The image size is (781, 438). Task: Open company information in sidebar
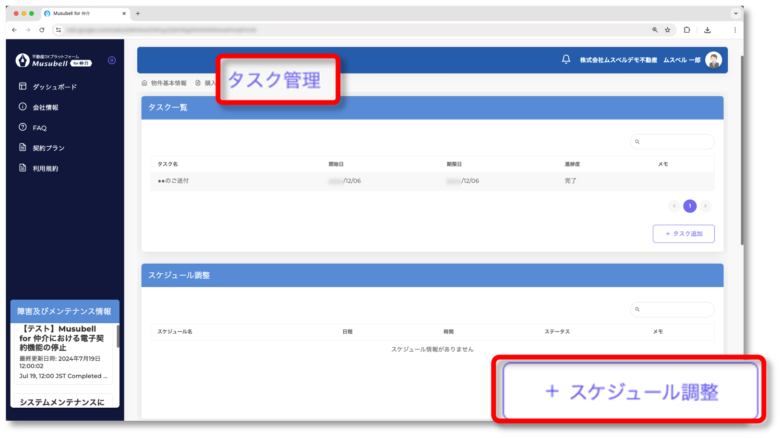(45, 108)
